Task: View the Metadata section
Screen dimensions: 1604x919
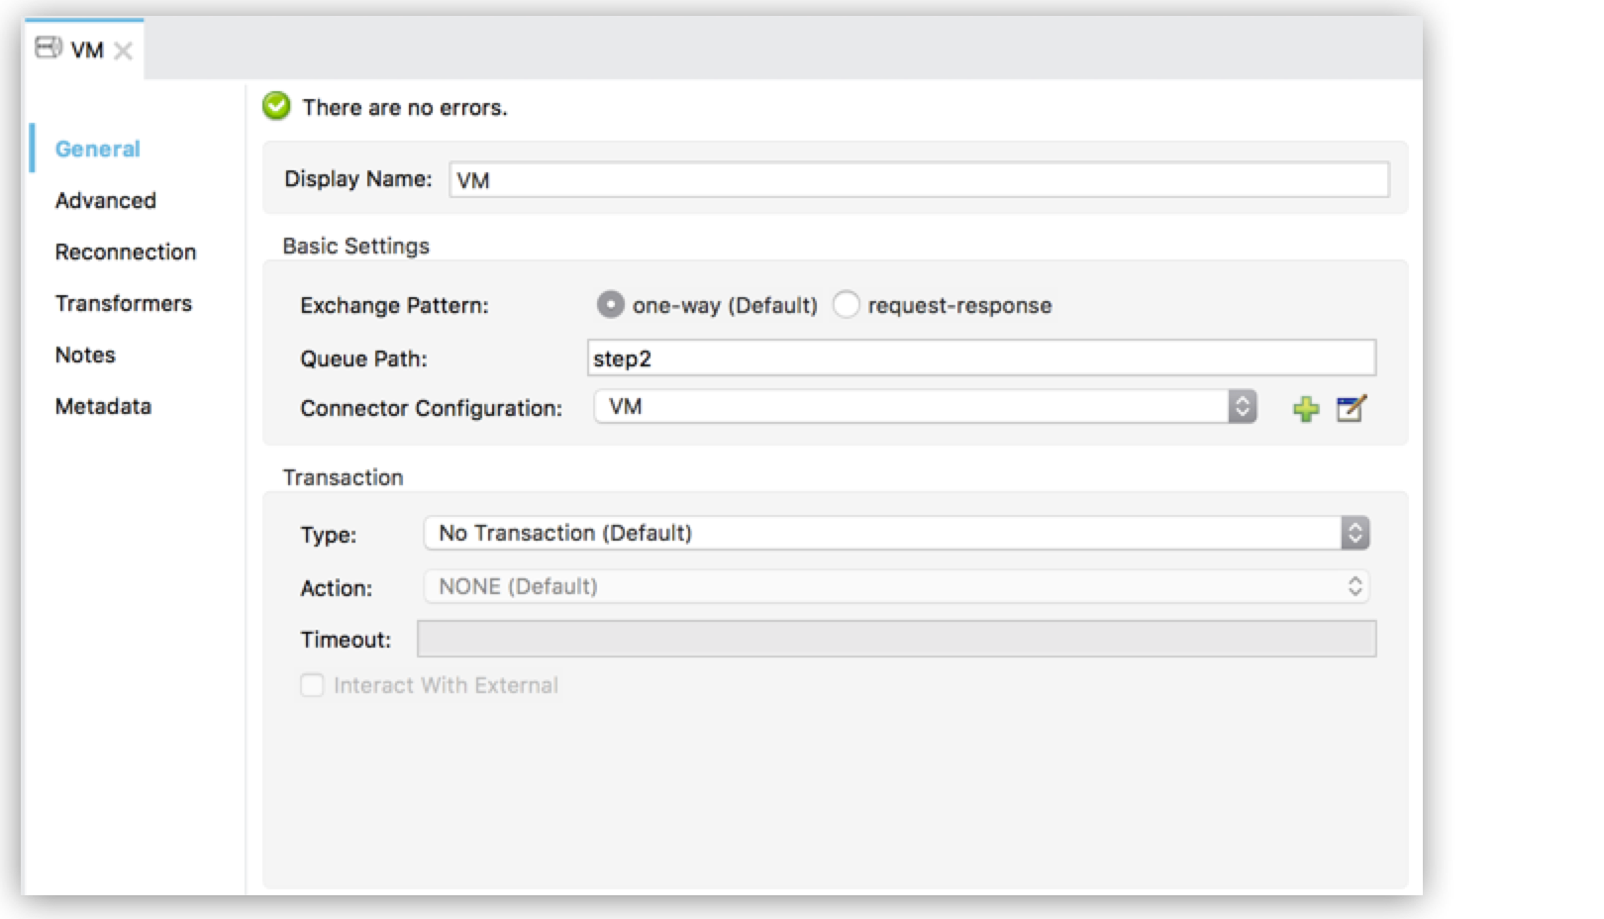Action: point(102,406)
